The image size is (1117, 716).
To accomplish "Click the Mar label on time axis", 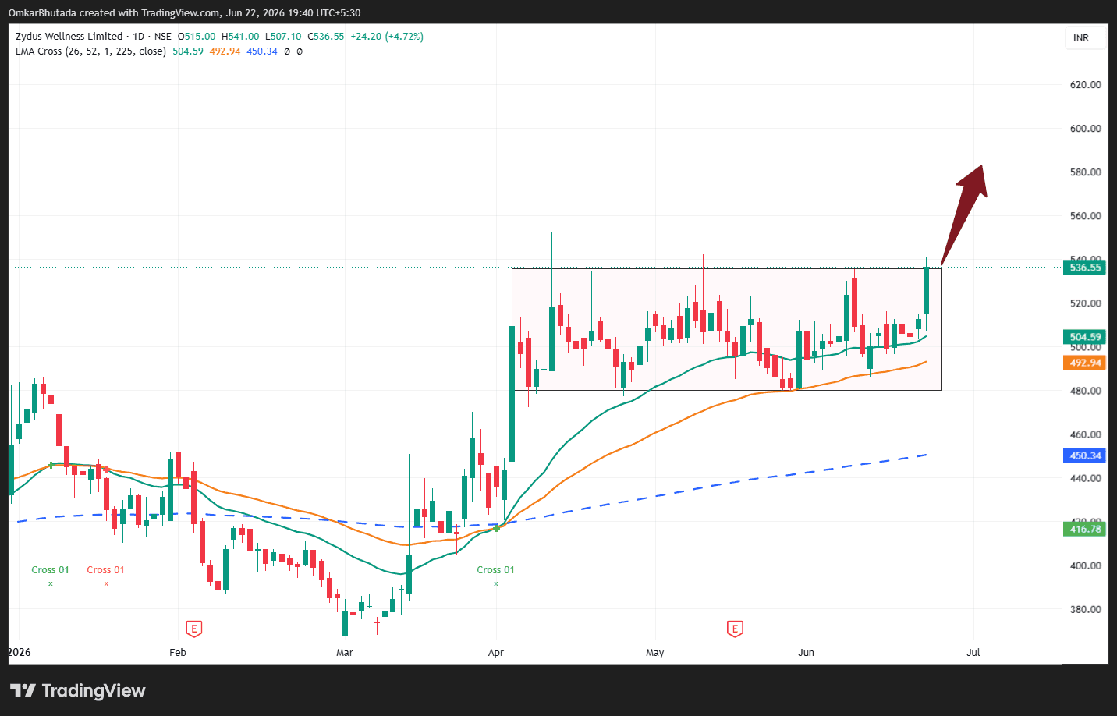I will pos(345,653).
